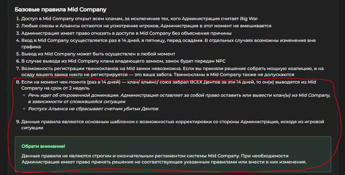The width and height of the screenshot is (345, 175).
Task: Click the hollow bullet before "Речь идет"
Action: 25,95
